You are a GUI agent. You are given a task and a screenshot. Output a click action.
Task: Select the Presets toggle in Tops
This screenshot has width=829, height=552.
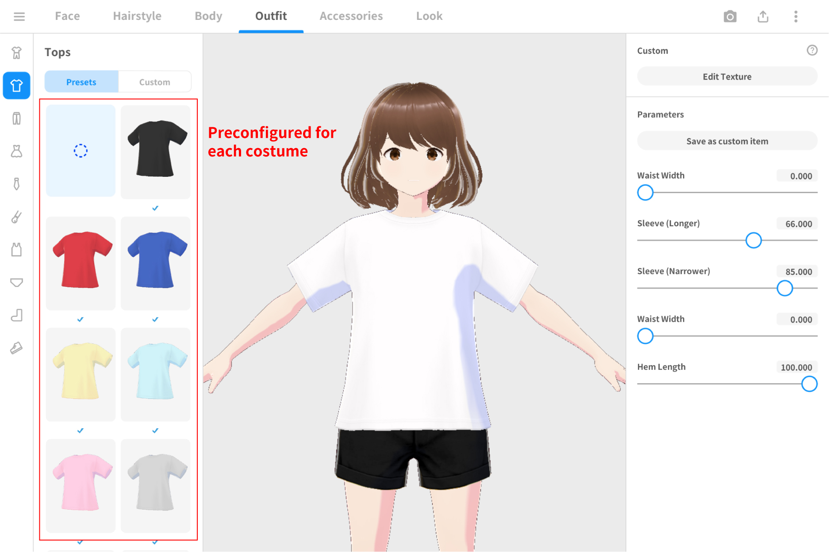[81, 82]
